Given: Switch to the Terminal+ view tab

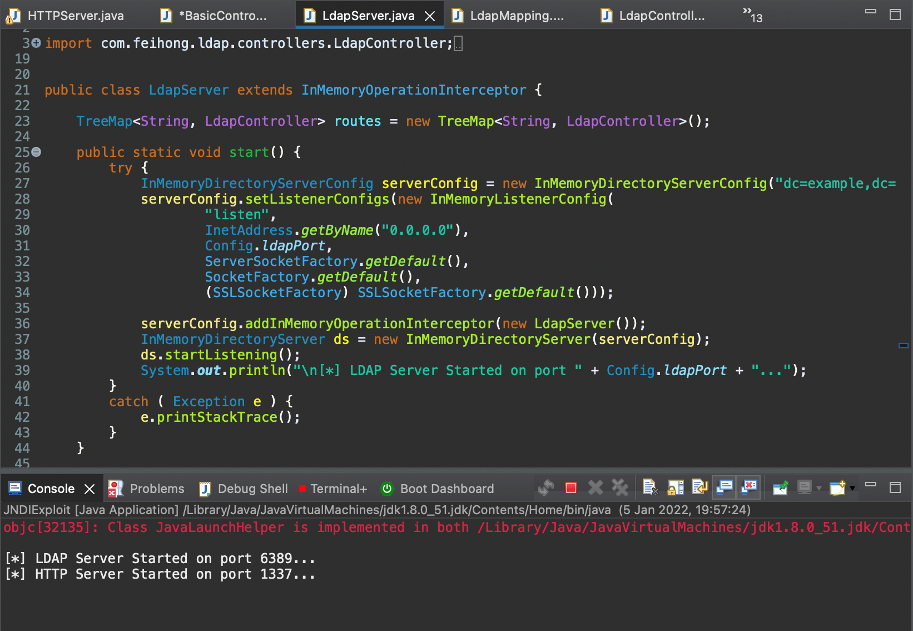Looking at the screenshot, I should [x=333, y=489].
